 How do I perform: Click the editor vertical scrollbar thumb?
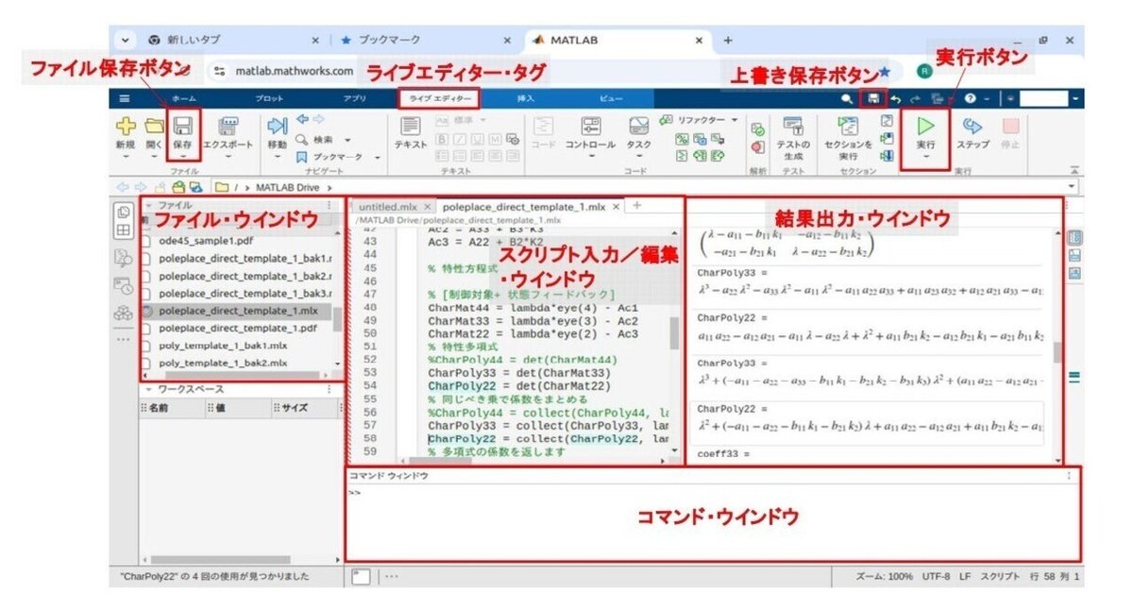[674, 333]
